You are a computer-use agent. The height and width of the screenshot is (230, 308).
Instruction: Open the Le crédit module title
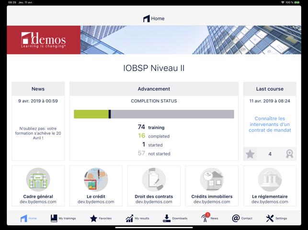96,196
